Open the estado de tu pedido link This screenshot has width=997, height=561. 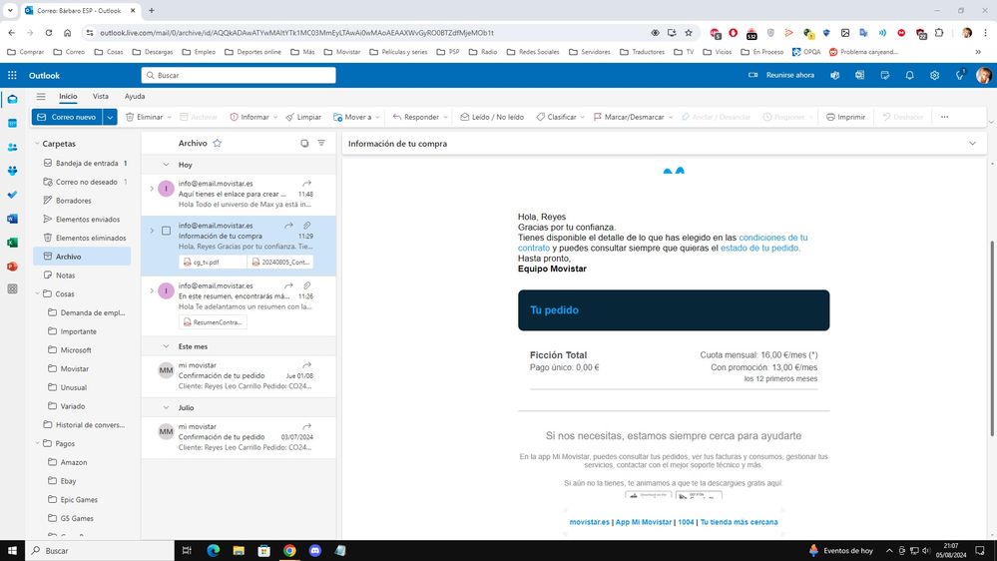759,248
